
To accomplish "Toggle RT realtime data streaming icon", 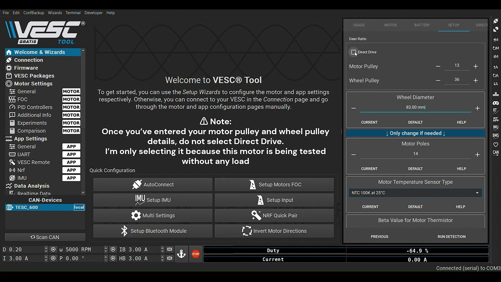I will click(x=496, y=111).
